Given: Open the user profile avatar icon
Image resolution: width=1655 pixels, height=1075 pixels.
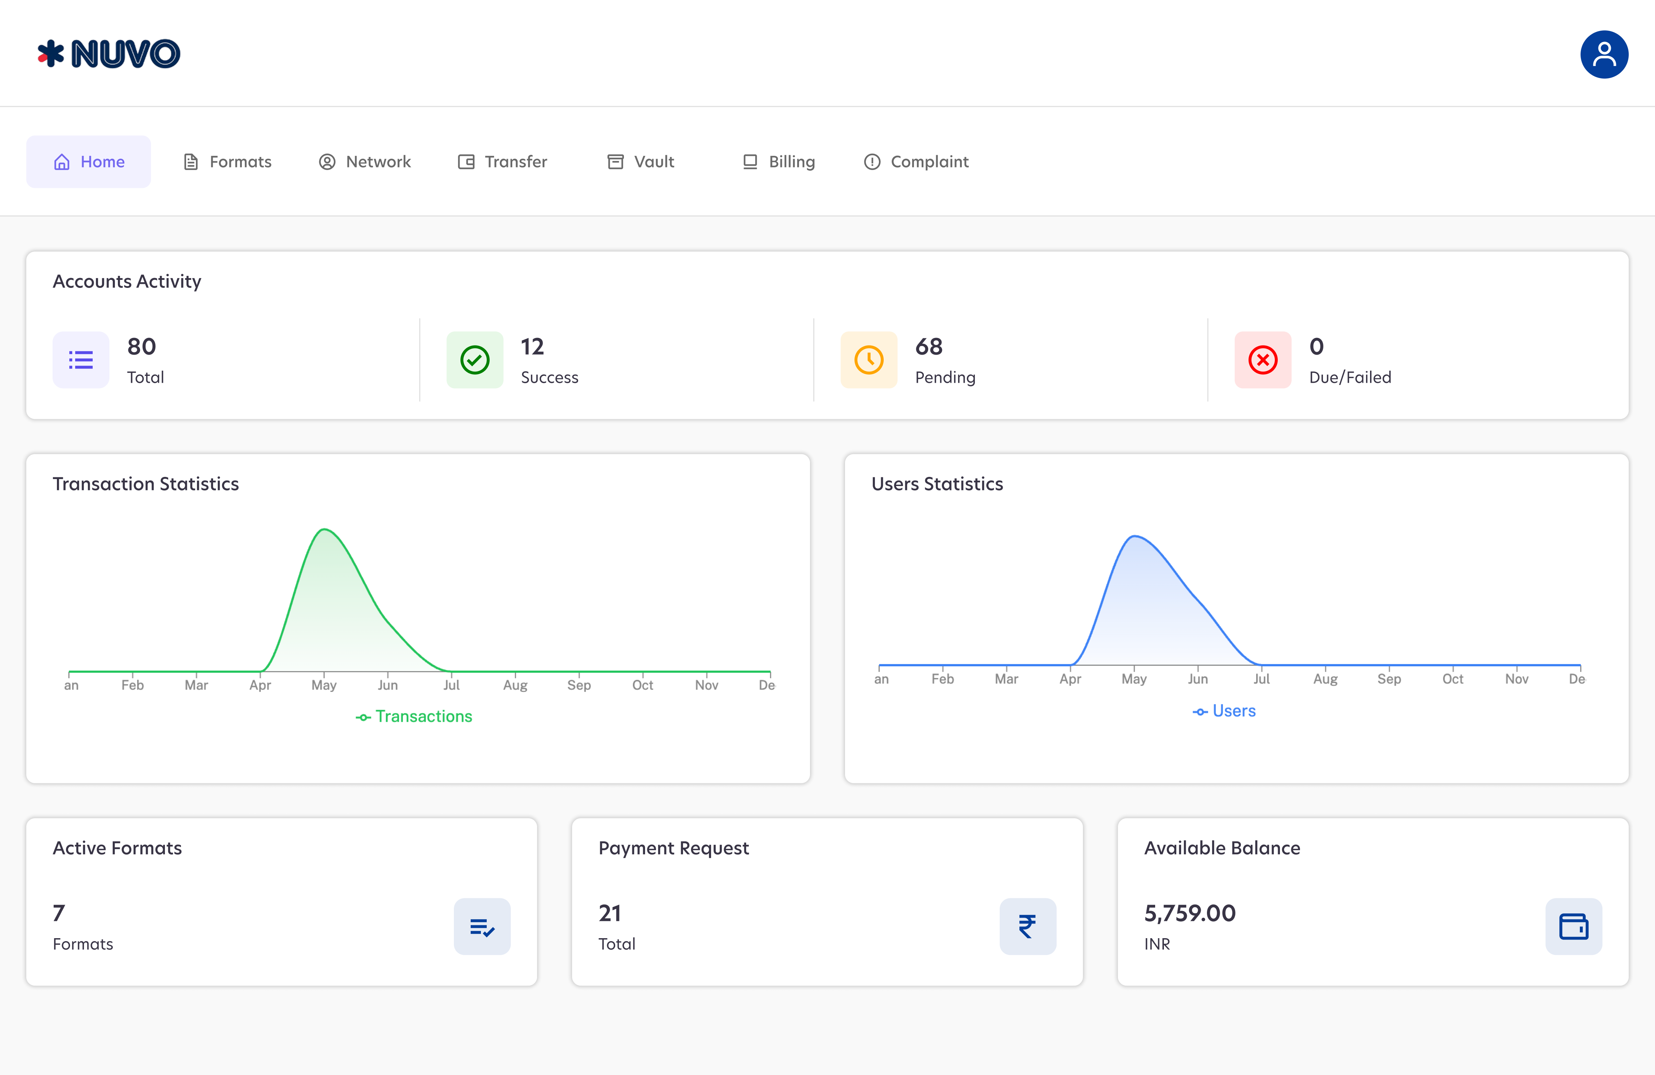Looking at the screenshot, I should tap(1604, 54).
